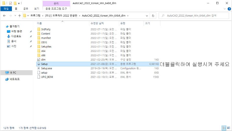Select the Setup application file
The width and height of the screenshot is (232, 131).
click(x=44, y=64)
